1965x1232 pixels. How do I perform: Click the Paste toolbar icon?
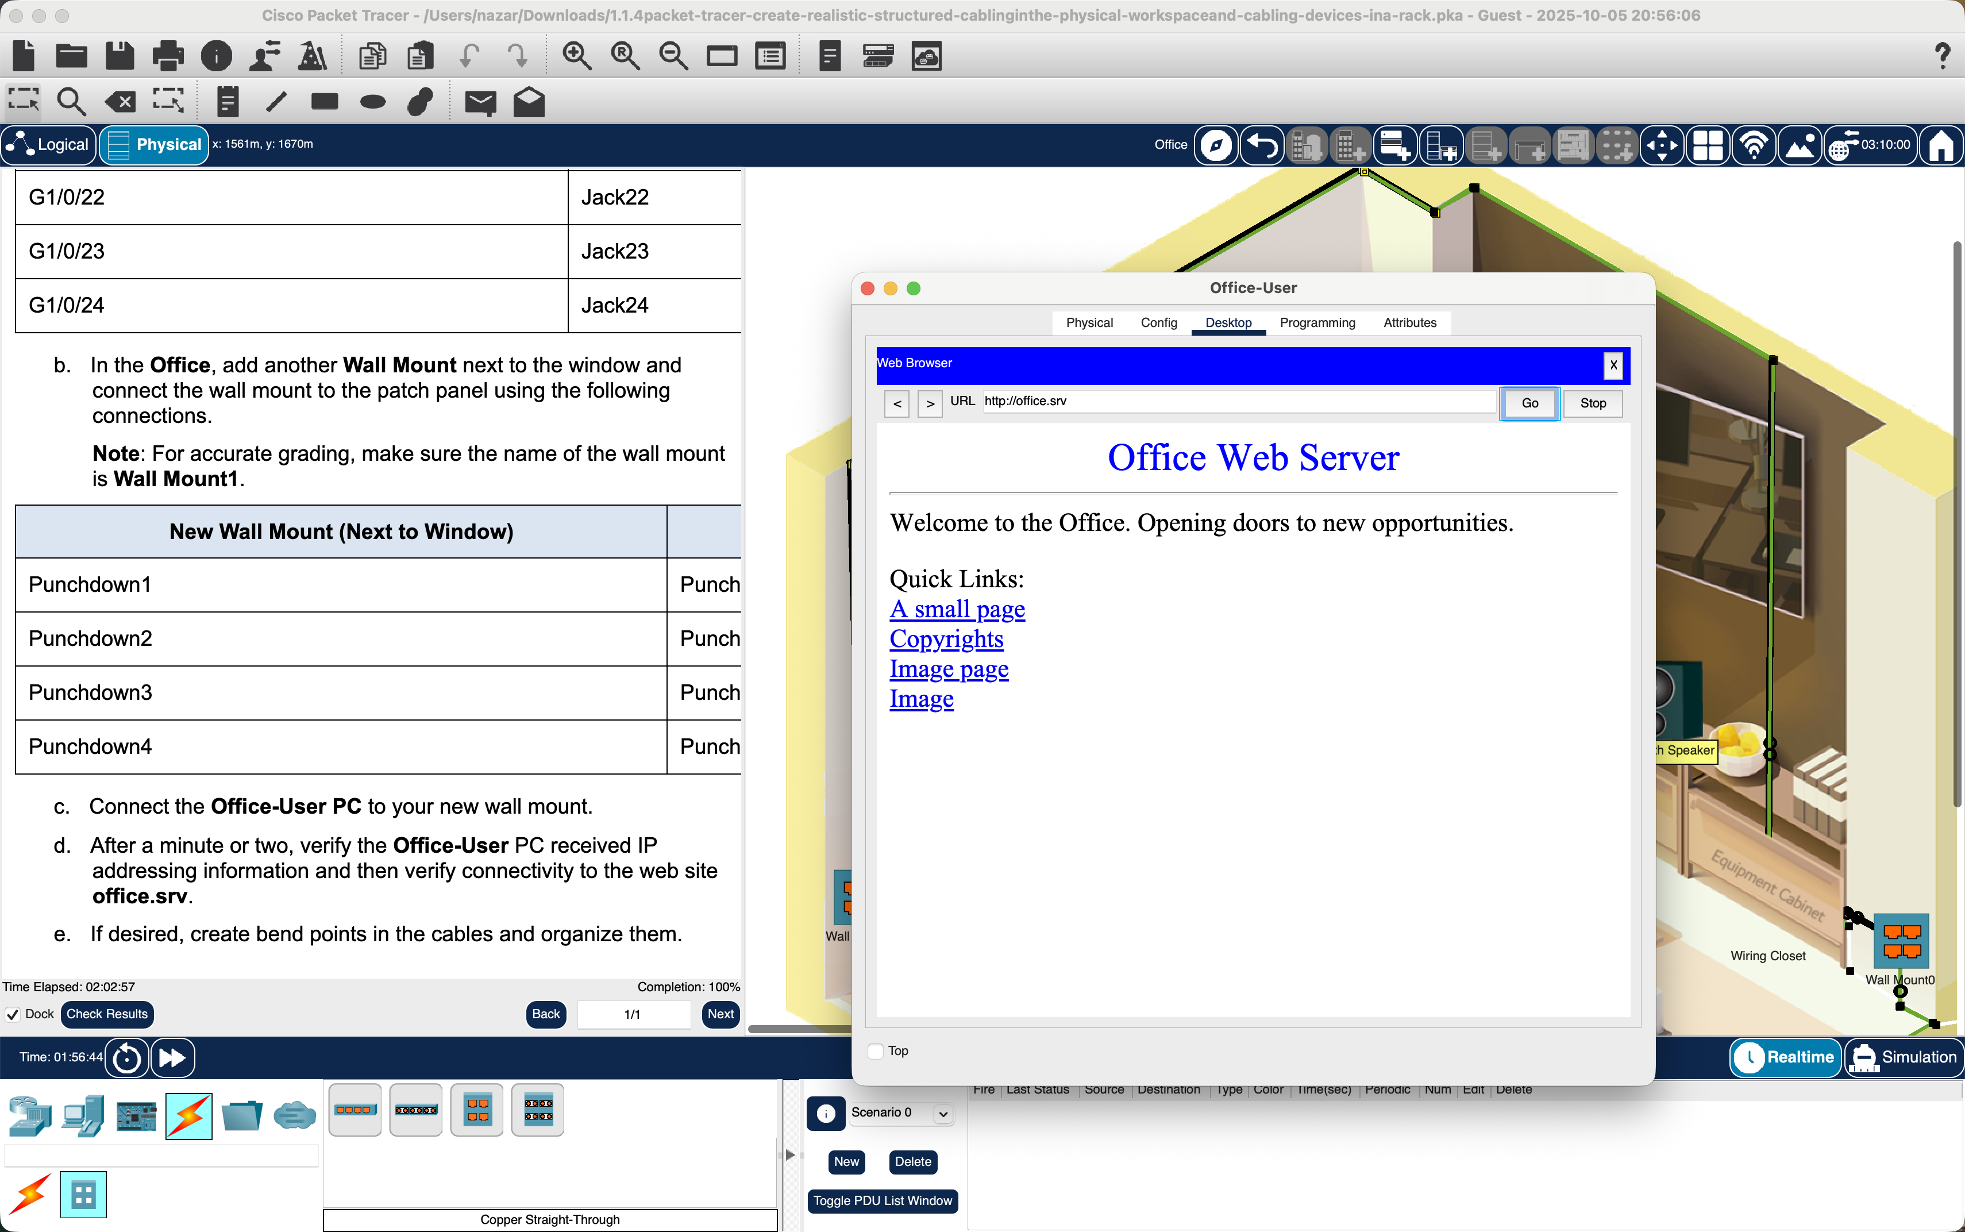pyautogui.click(x=421, y=55)
